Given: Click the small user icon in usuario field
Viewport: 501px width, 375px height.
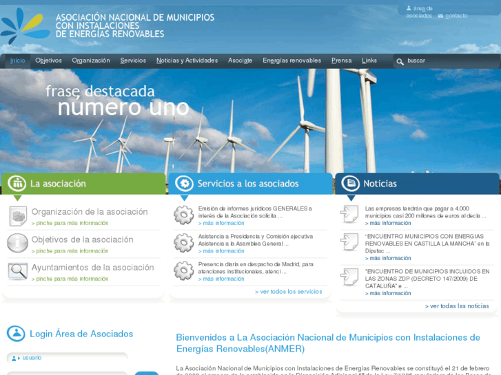Looking at the screenshot, I should (15, 358).
